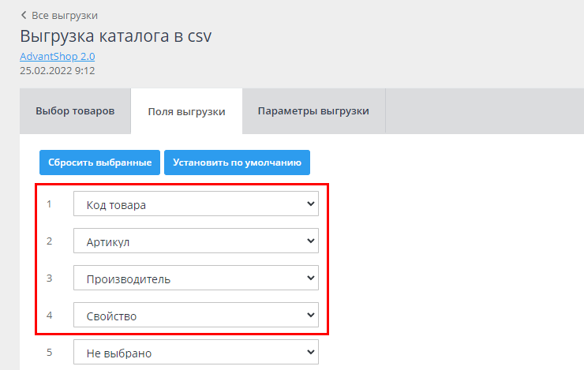Click the row number 3 label

[49, 278]
